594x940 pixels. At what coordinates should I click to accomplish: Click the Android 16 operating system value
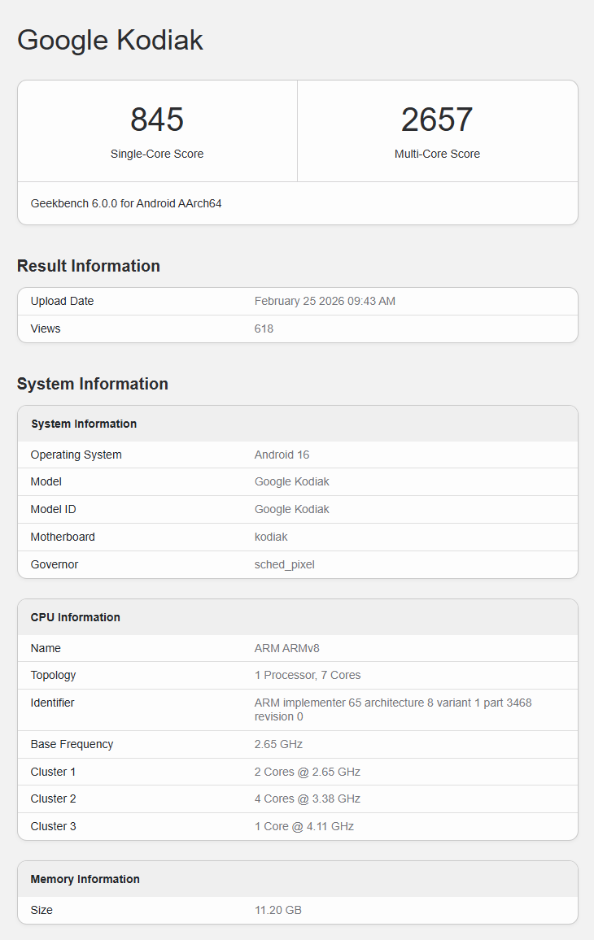[282, 455]
